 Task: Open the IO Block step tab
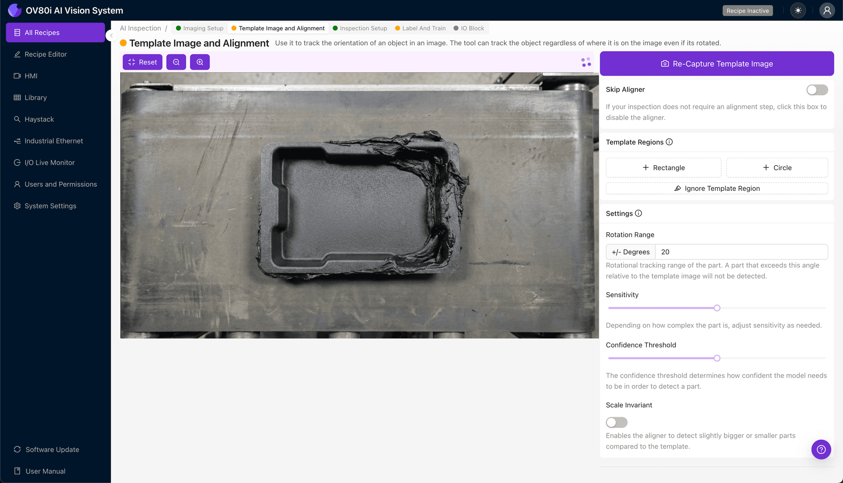click(x=469, y=28)
